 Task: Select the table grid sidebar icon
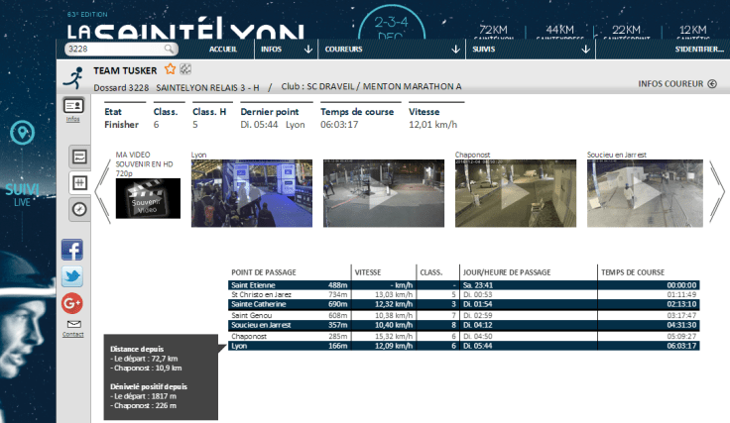click(79, 182)
